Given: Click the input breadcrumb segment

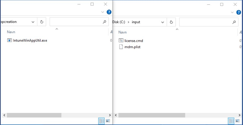Looking at the screenshot, I should [136, 22].
